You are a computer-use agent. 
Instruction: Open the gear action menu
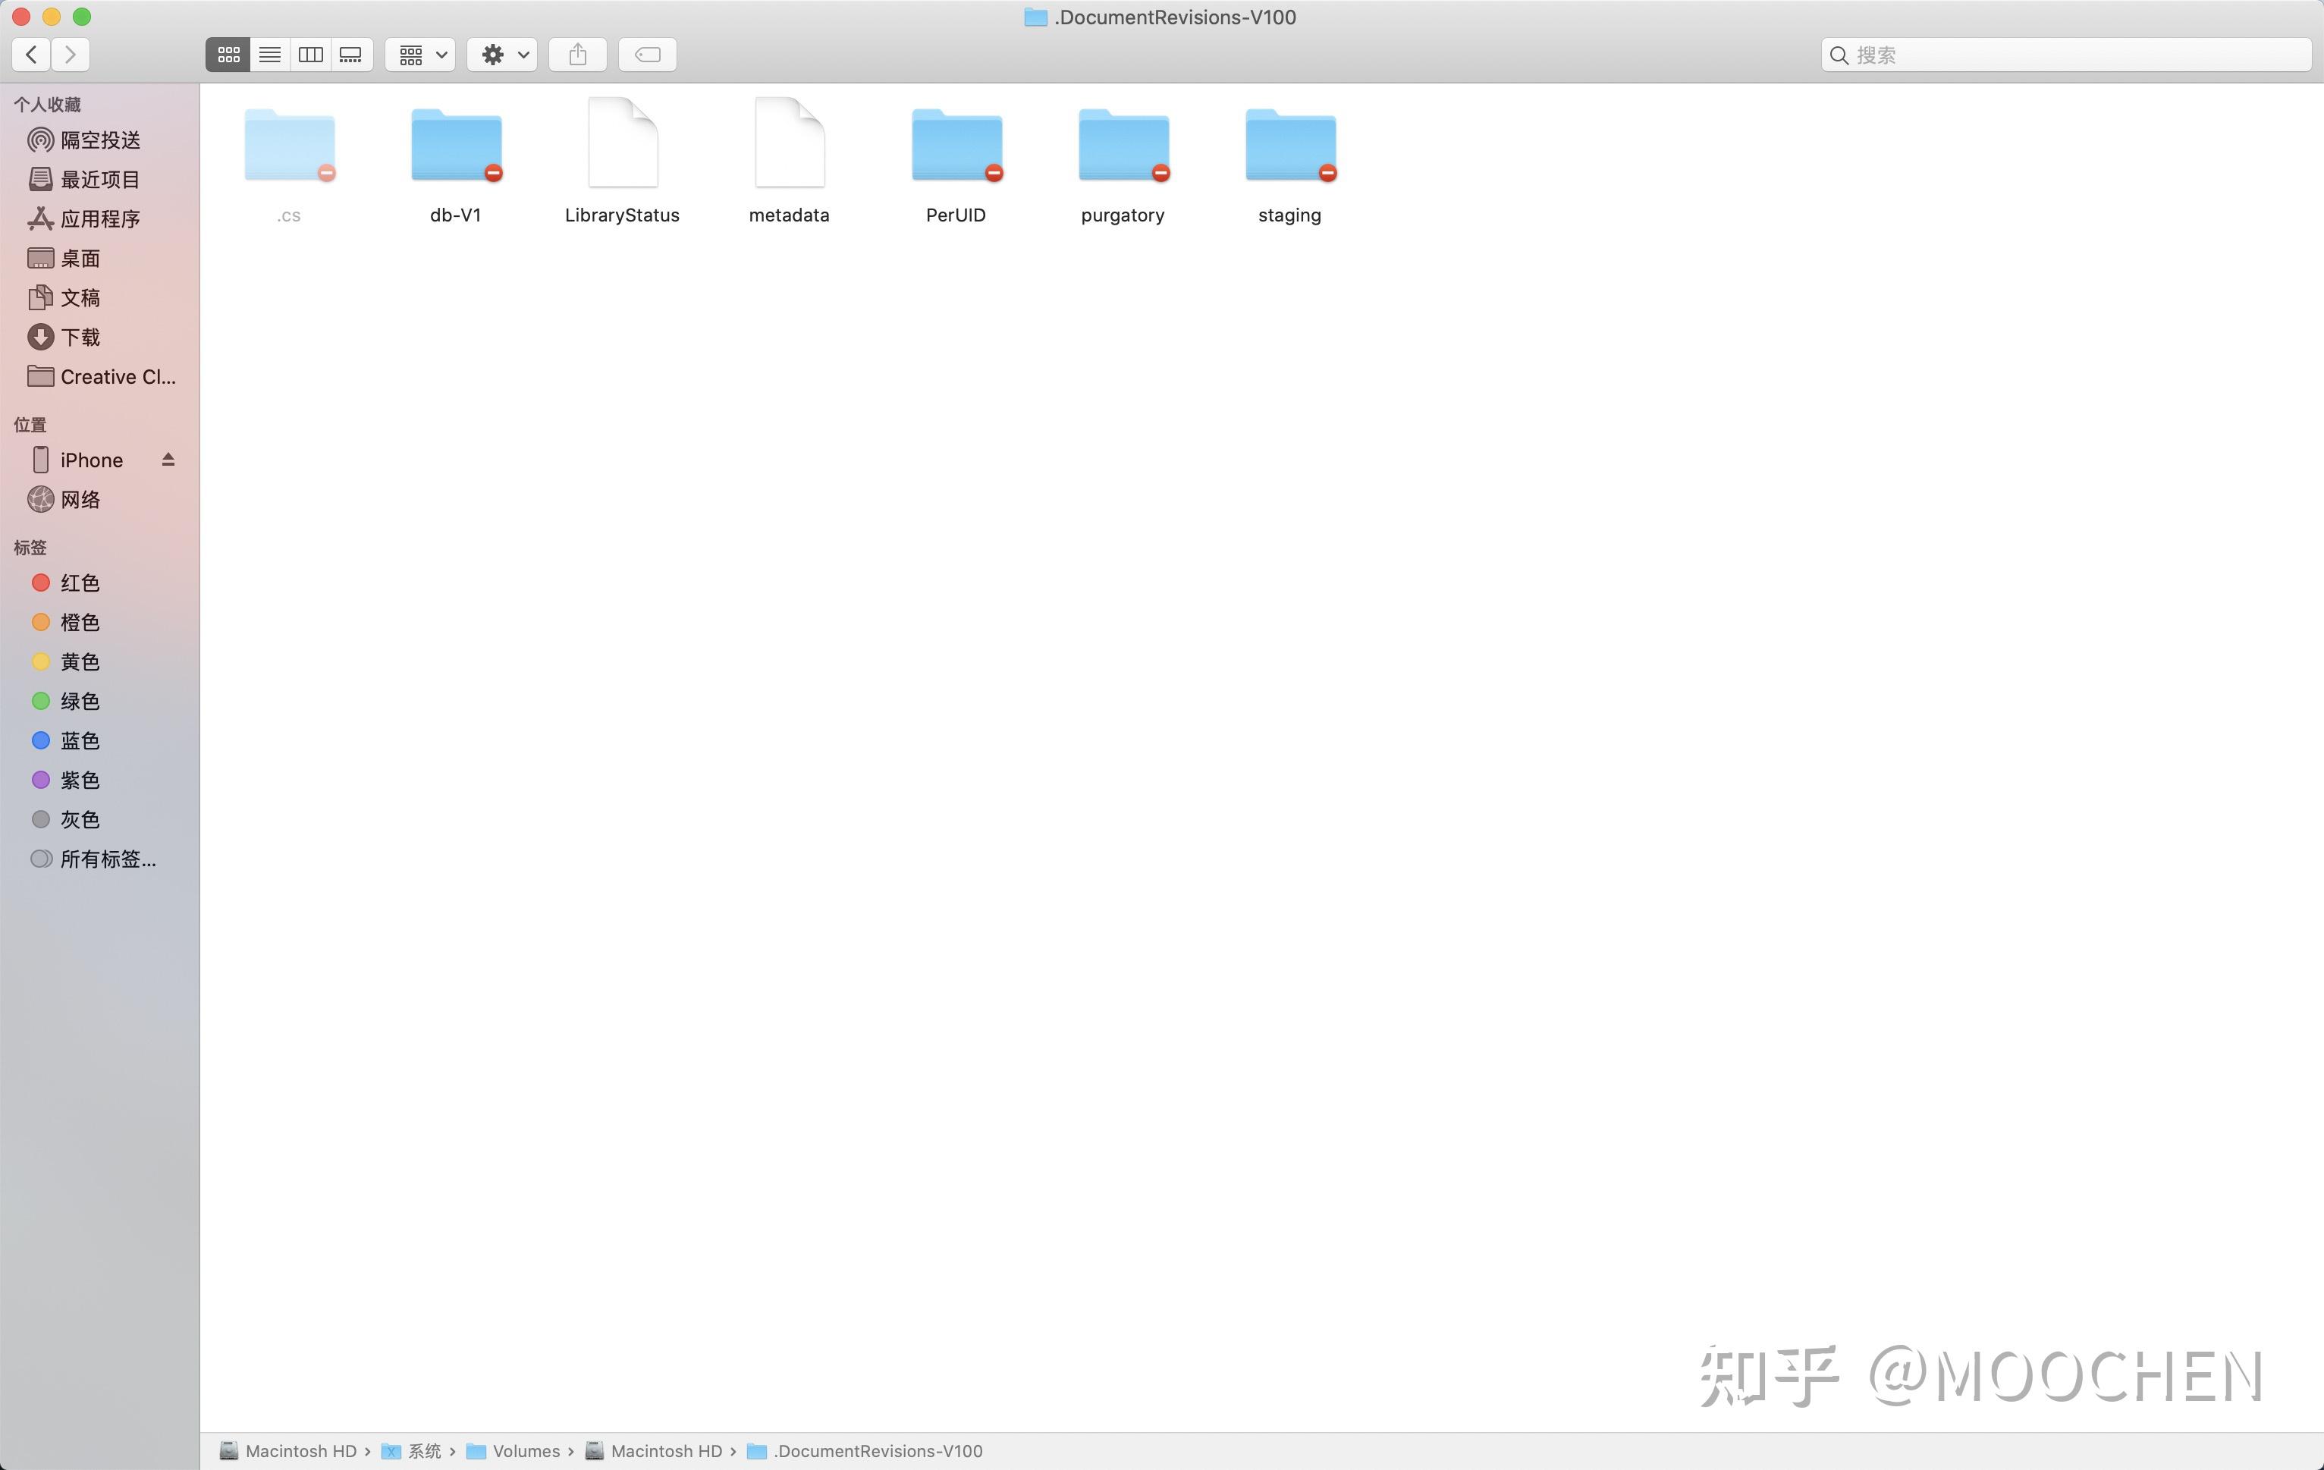[x=503, y=55]
